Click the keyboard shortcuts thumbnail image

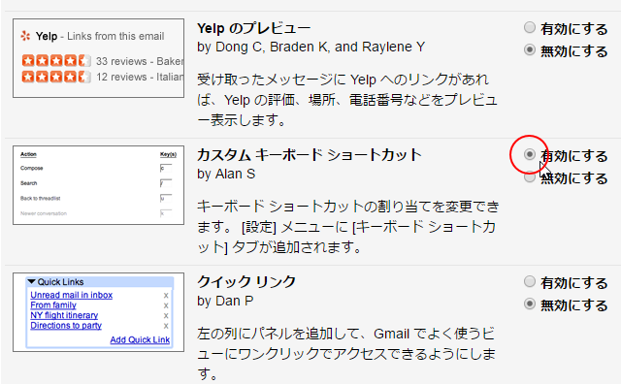[x=99, y=185]
